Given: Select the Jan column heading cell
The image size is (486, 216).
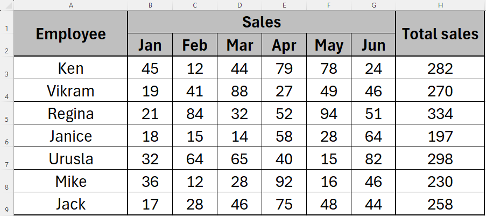Looking at the screenshot, I should click(150, 45).
